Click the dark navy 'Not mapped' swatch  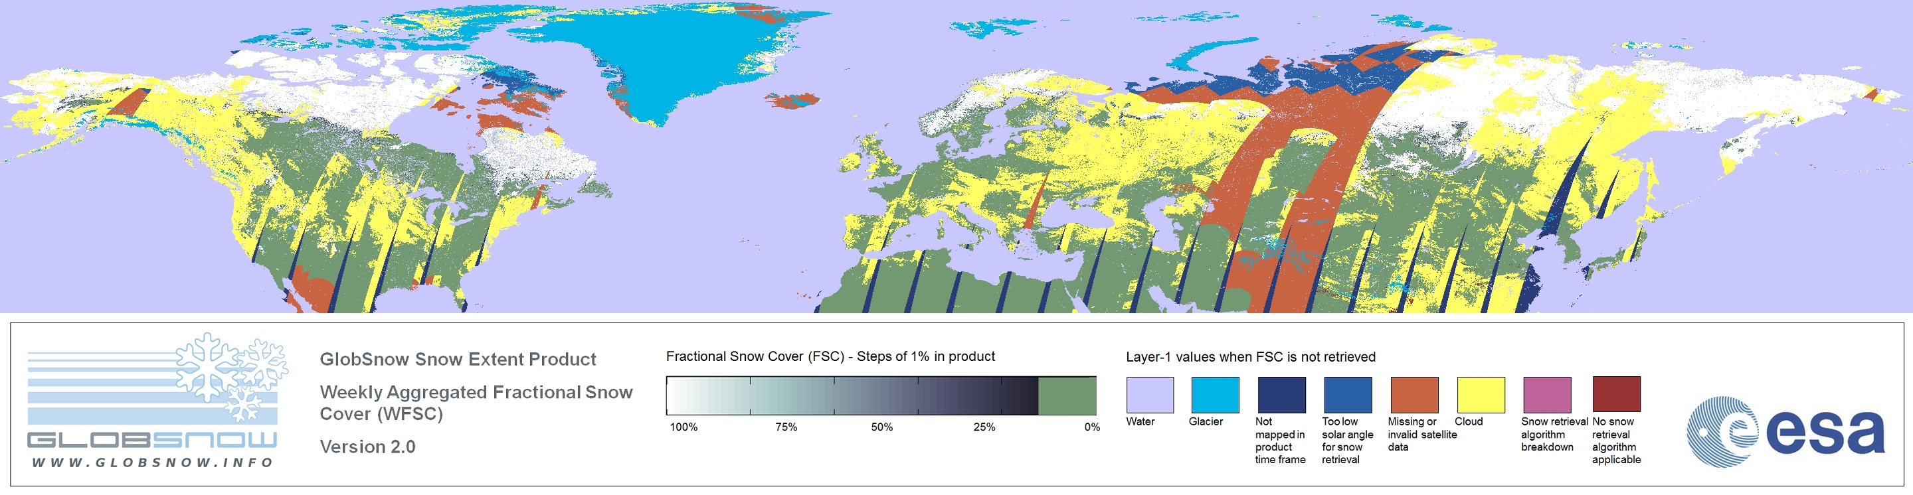point(1281,395)
